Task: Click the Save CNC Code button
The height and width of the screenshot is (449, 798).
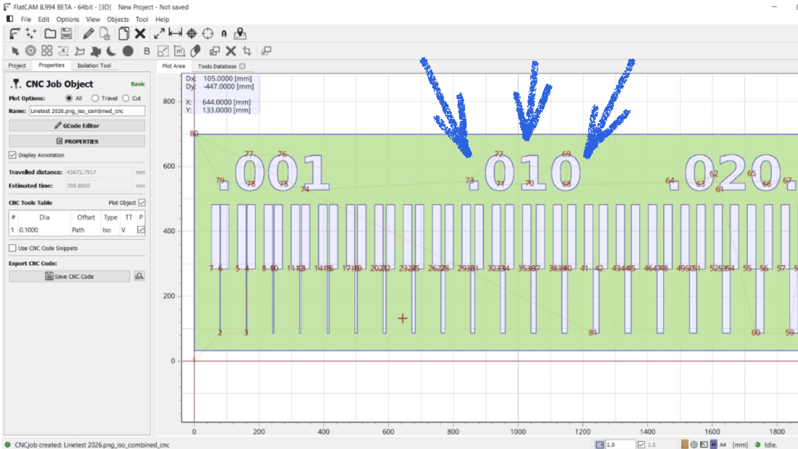Action: pyautogui.click(x=69, y=276)
